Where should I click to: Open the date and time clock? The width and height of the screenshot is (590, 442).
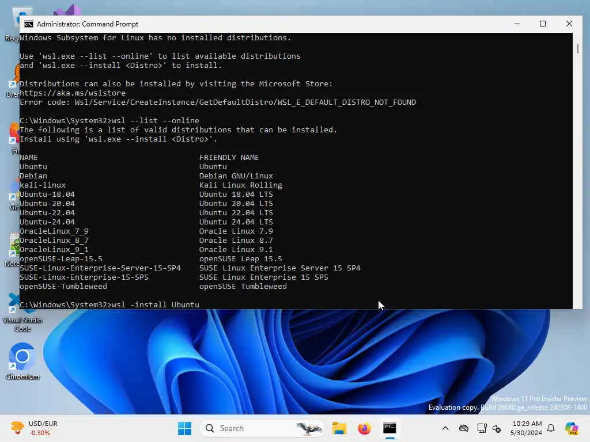pos(527,428)
